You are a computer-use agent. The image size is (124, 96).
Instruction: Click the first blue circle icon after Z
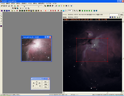pyautogui.click(x=94, y=11)
